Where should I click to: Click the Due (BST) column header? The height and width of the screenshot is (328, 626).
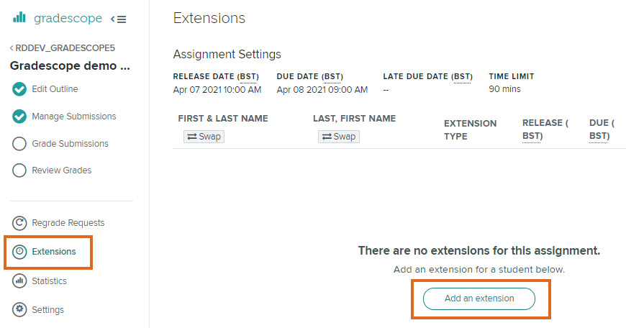tap(601, 129)
